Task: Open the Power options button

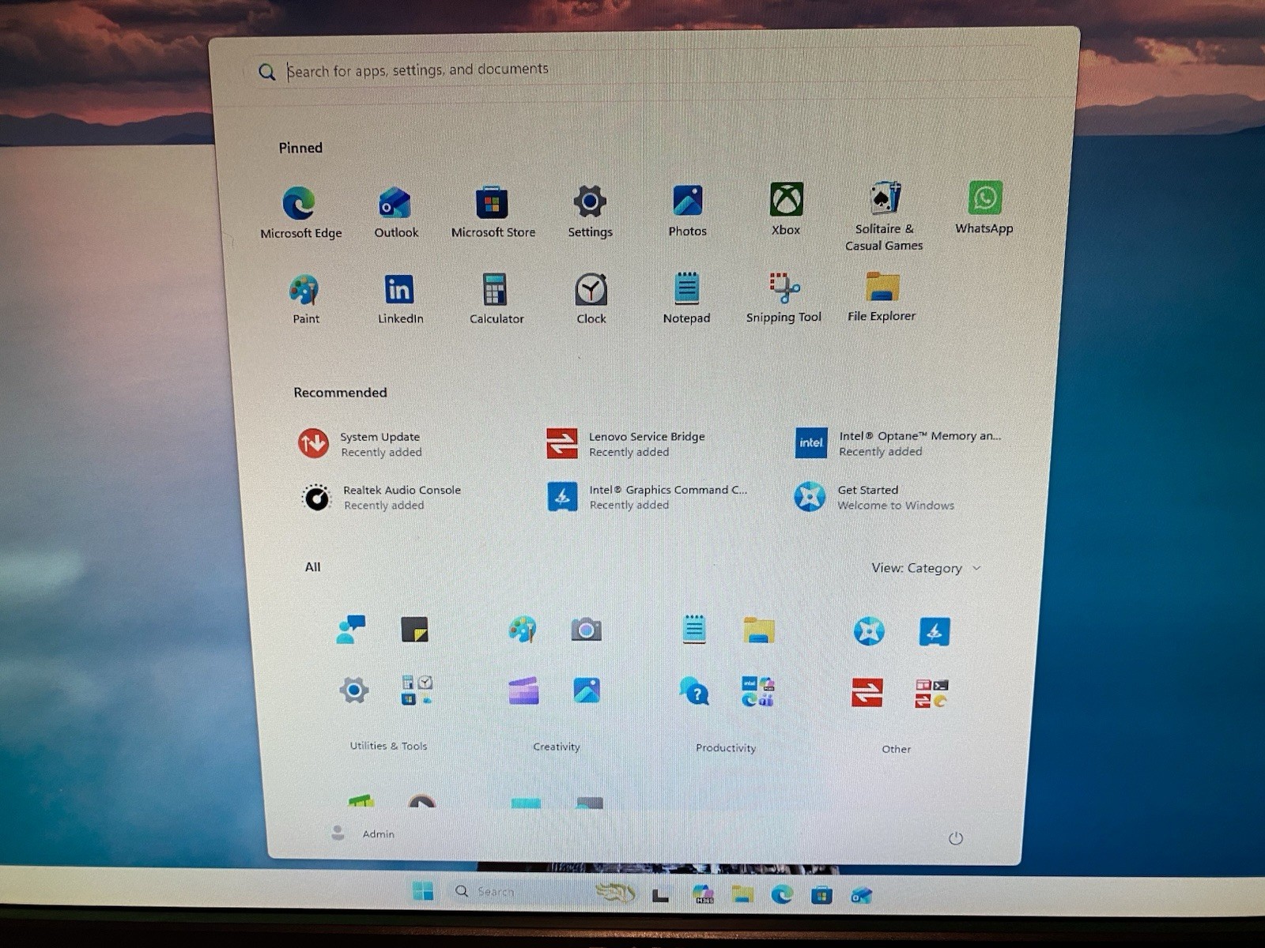Action: click(x=955, y=838)
